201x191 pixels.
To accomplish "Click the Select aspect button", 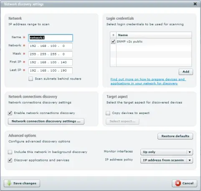I will [122, 121].
